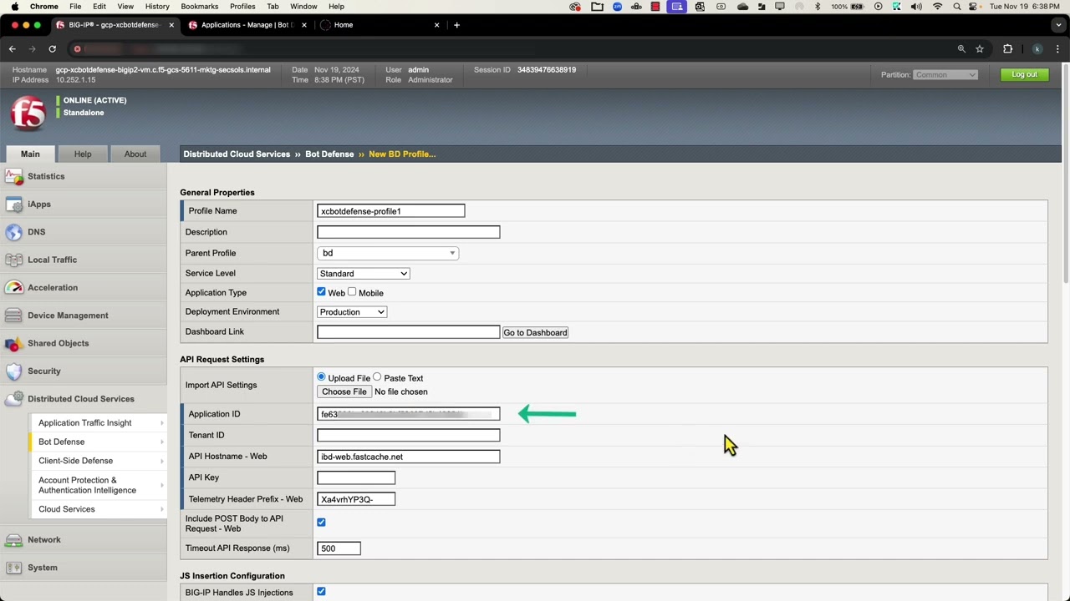
Task: Select the Upload File radio button
Action: pyautogui.click(x=321, y=377)
